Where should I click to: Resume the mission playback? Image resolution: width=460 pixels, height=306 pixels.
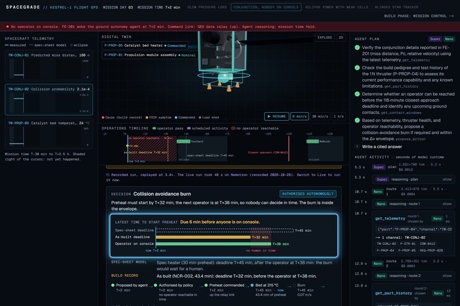pyautogui.click(x=276, y=116)
